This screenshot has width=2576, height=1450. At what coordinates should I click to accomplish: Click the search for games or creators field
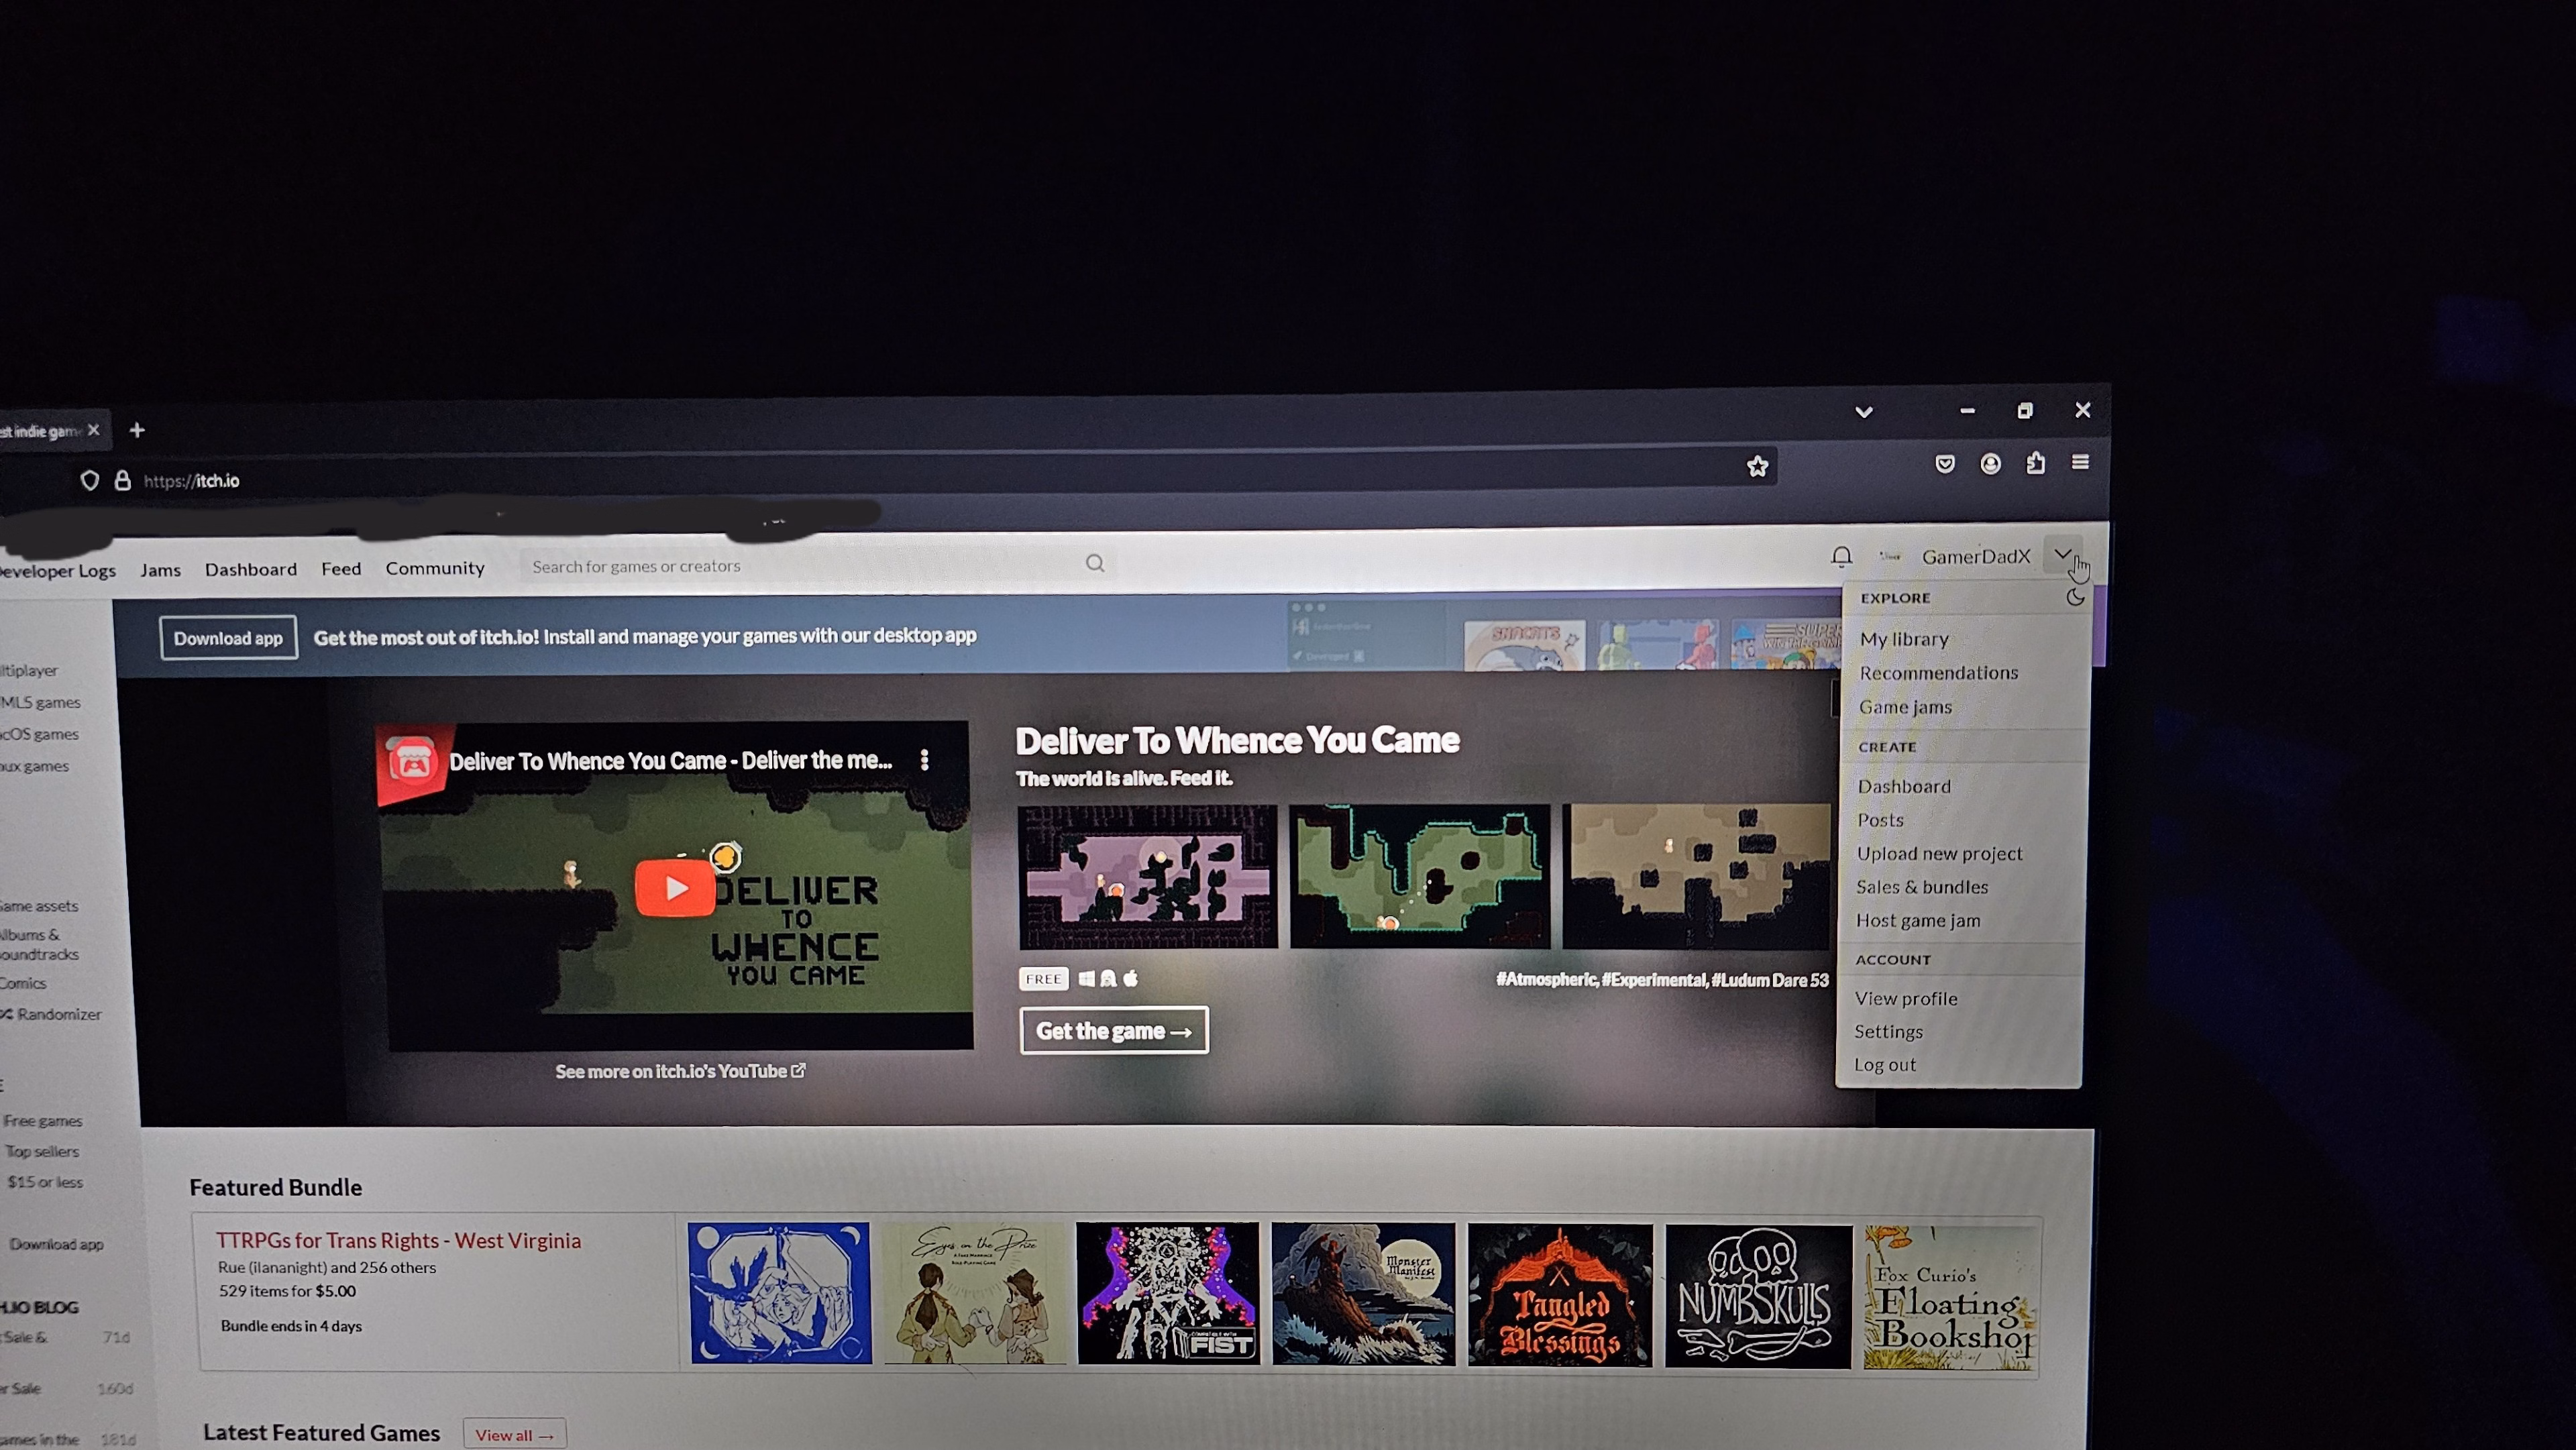[800, 566]
